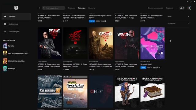Launch DEATH STRANDING from quick launch
This screenshot has height=110, width=196.
(16, 53)
